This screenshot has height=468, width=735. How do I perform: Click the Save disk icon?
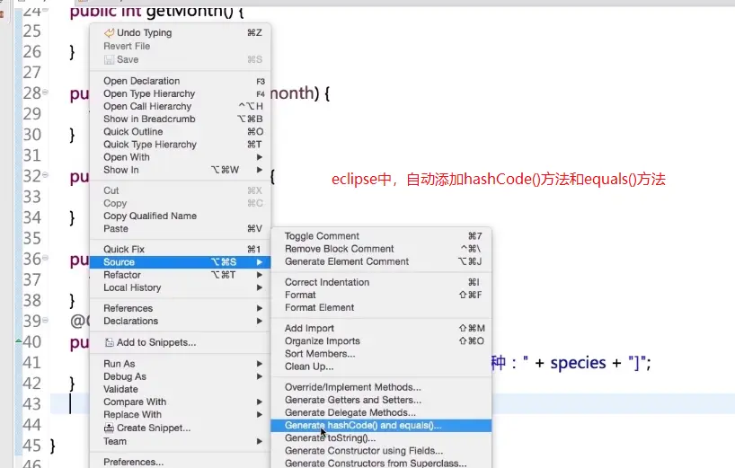[110, 59]
